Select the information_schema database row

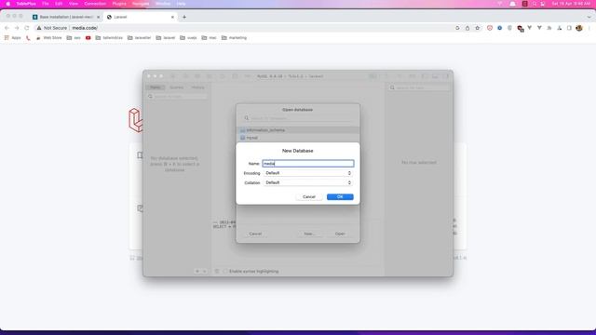tap(298, 130)
